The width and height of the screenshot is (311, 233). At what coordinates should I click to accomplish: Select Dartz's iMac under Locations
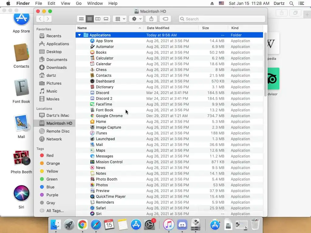[54, 116]
